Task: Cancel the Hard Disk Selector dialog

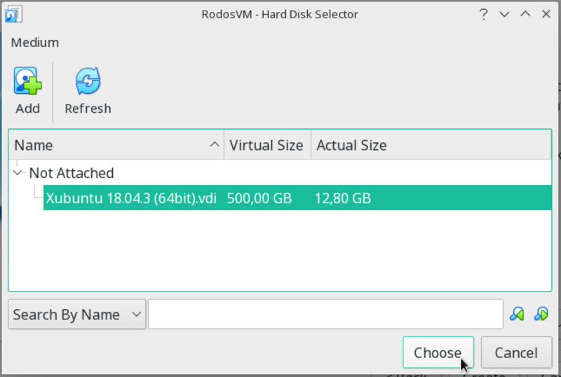Action: tap(516, 353)
